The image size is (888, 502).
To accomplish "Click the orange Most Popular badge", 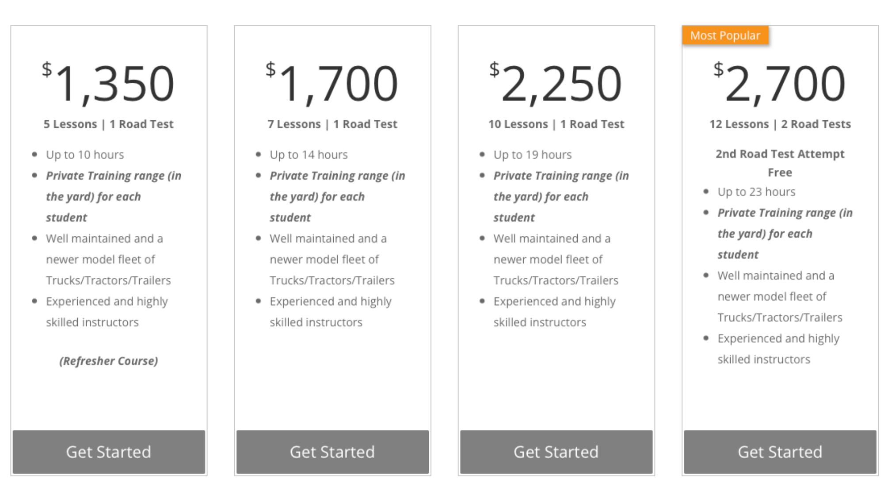I will coord(725,35).
